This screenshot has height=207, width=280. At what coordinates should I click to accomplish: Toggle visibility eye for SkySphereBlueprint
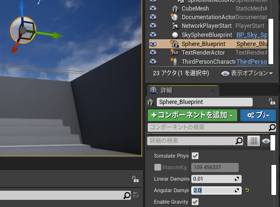pyautogui.click(x=153, y=34)
